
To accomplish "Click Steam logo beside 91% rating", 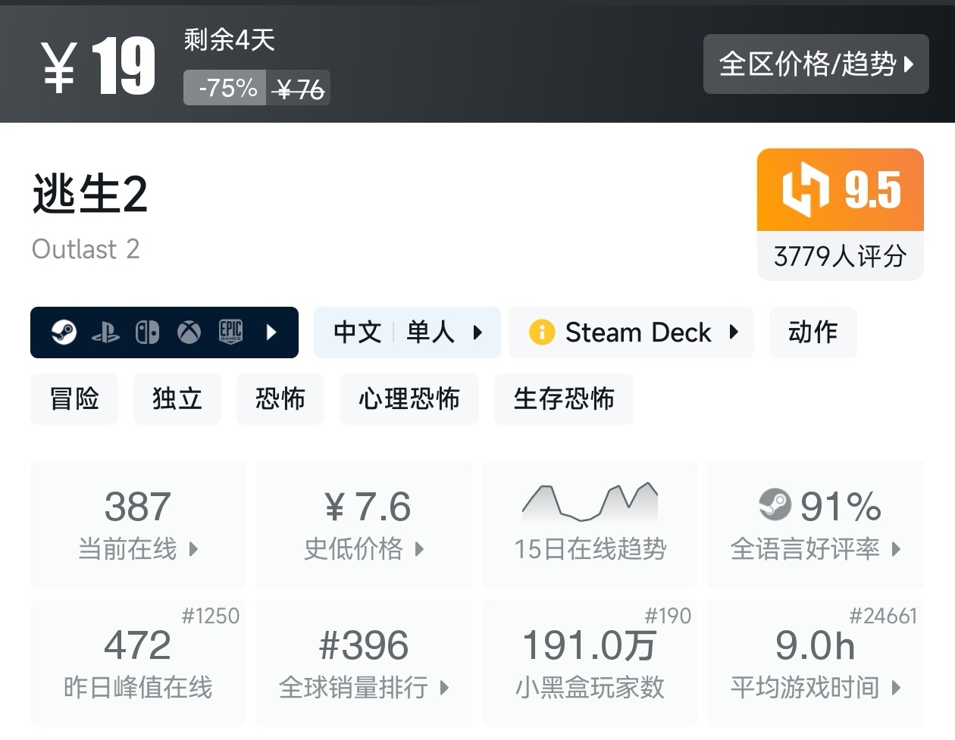I will click(x=775, y=505).
